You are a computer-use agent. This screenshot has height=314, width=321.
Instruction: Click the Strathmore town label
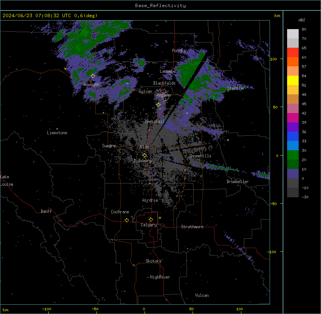192,227
